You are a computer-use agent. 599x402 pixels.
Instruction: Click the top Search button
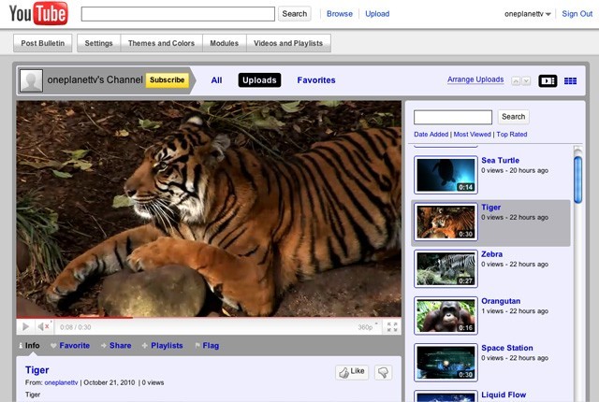pos(295,14)
